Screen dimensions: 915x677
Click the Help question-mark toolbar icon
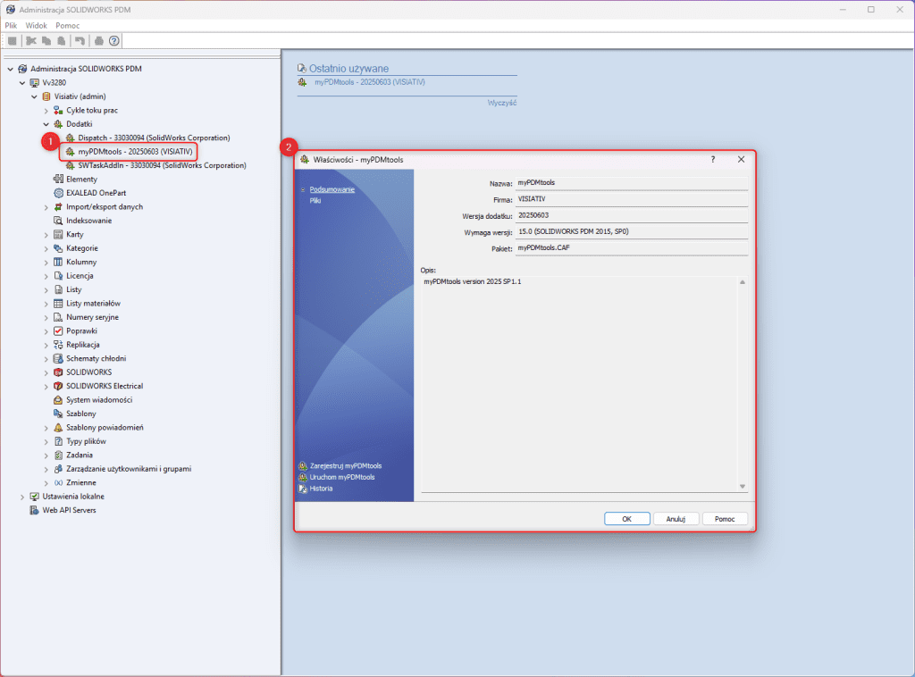click(113, 40)
